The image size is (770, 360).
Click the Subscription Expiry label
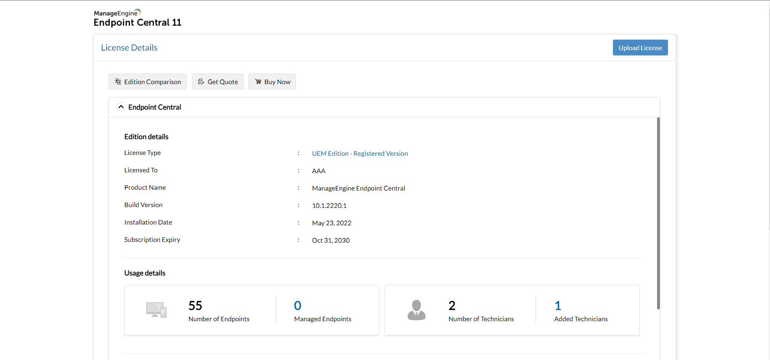(152, 240)
